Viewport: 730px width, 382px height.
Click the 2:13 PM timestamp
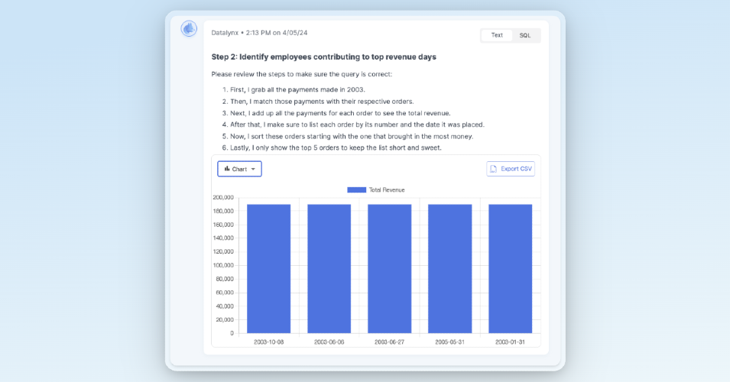258,33
